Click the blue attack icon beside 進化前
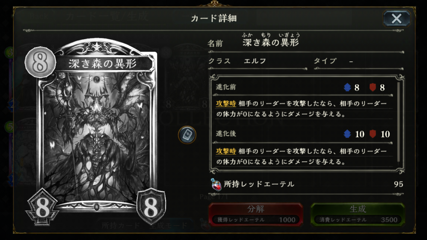This screenshot has height=240, width=427. pos(348,88)
